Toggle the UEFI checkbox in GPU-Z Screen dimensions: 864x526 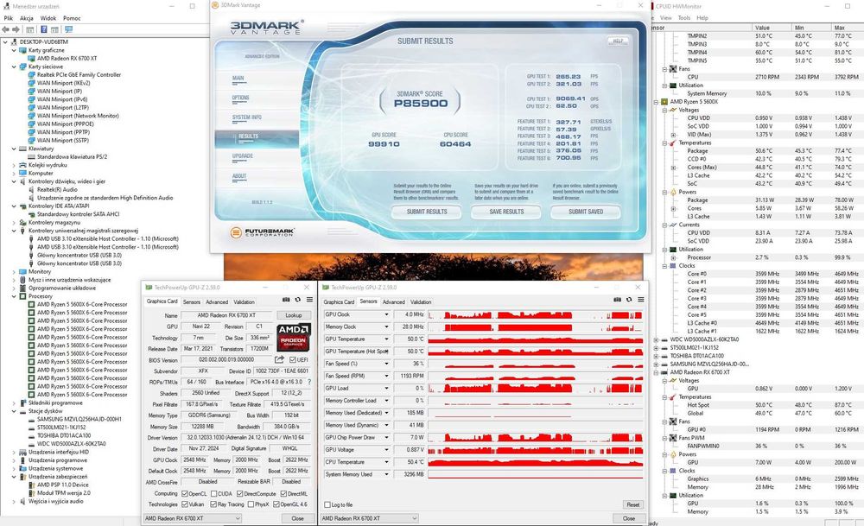coord(293,359)
